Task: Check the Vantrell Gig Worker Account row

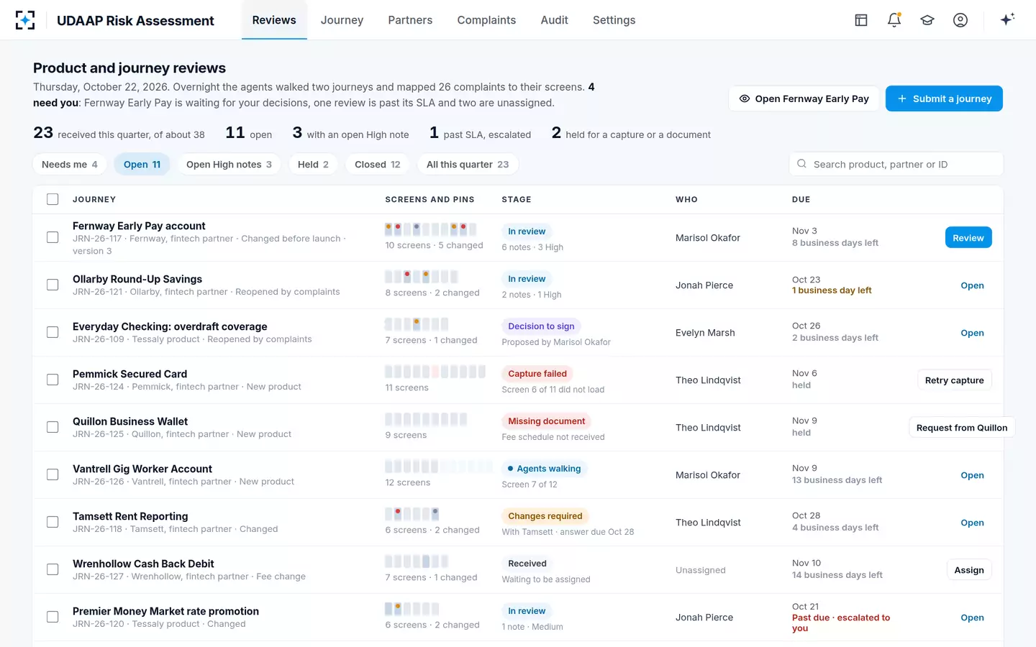Action: coord(53,474)
